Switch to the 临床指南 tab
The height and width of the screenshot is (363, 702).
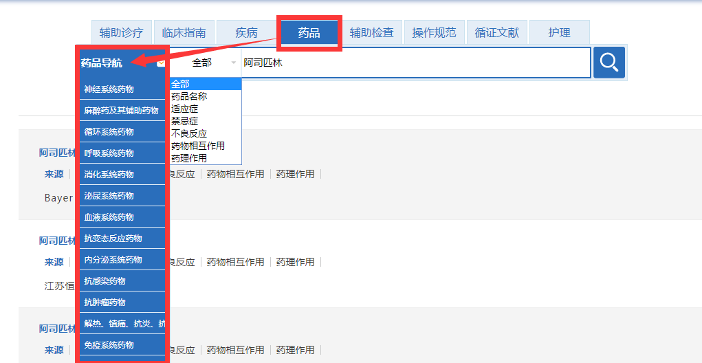pos(184,33)
